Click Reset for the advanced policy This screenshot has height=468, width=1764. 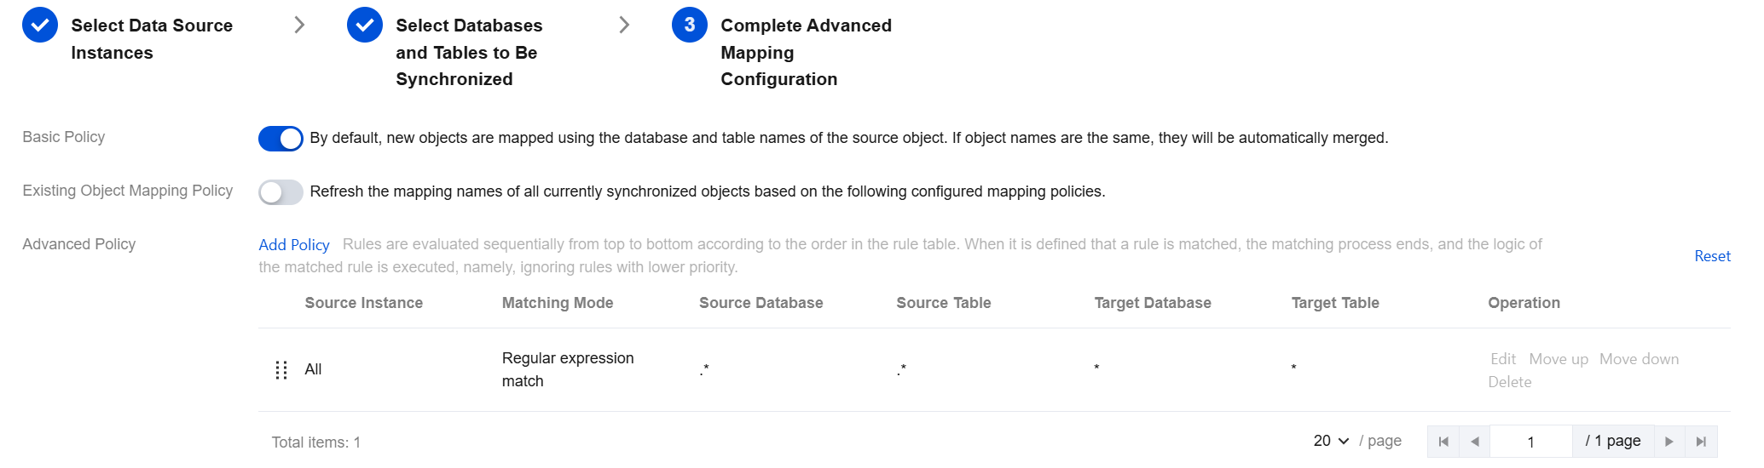(1712, 256)
